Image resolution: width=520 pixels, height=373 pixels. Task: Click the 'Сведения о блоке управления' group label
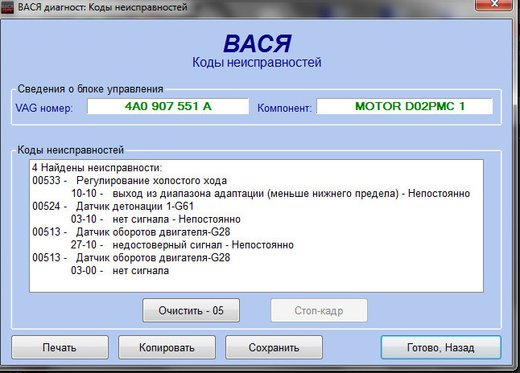[89, 88]
